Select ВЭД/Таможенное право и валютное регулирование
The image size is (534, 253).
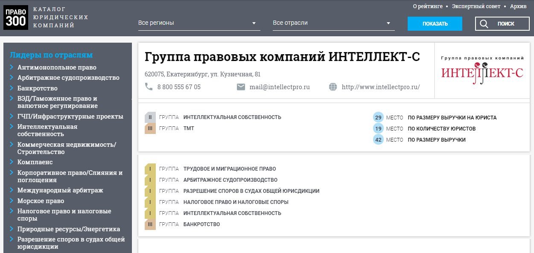[58, 102]
